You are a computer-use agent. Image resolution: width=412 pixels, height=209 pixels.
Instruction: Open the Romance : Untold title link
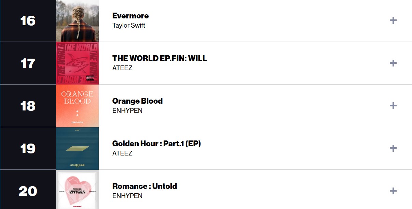click(145, 186)
